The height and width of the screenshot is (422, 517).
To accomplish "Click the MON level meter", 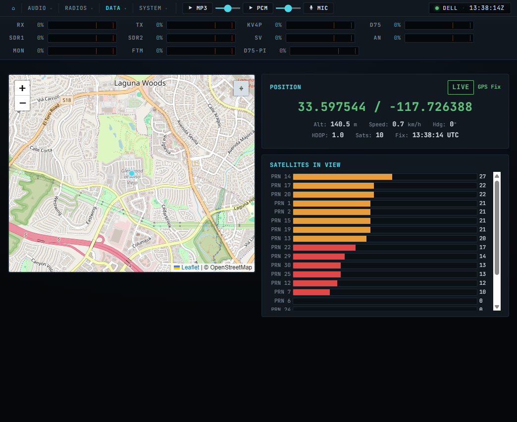I will pos(82,51).
